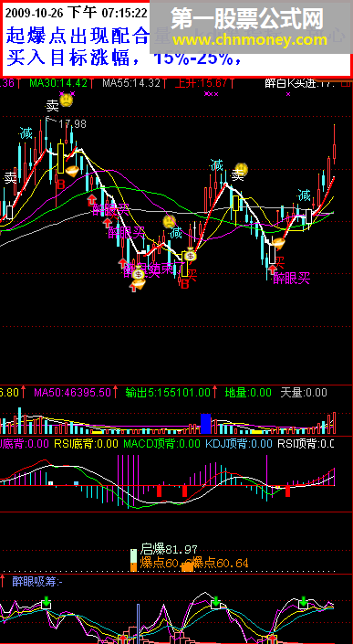Click the cyan 减 label at the second peak
This screenshot has height=644, width=353.
(x=216, y=165)
